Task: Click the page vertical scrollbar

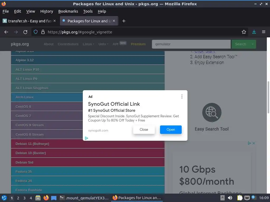Action: [268, 97]
